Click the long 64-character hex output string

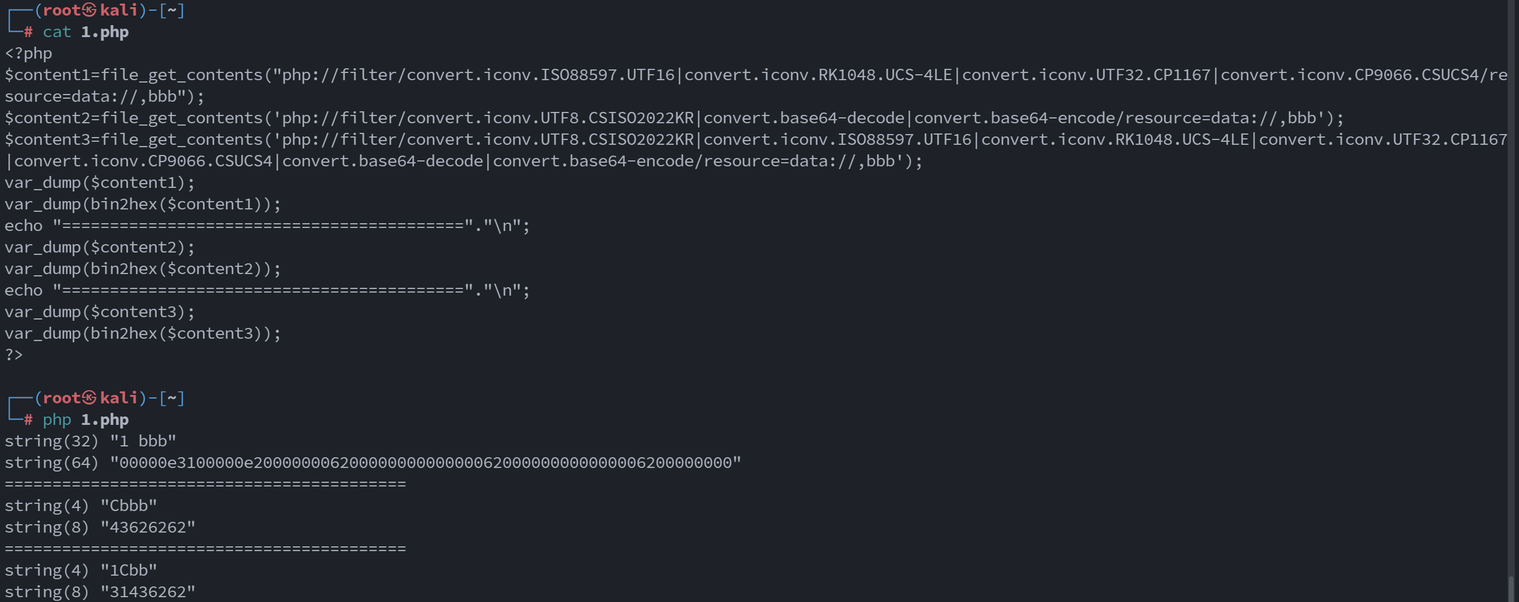click(426, 463)
